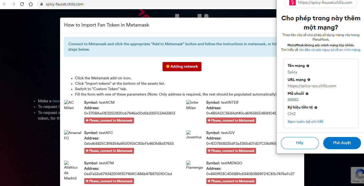Click chain ID value 88882

[x=293, y=100]
